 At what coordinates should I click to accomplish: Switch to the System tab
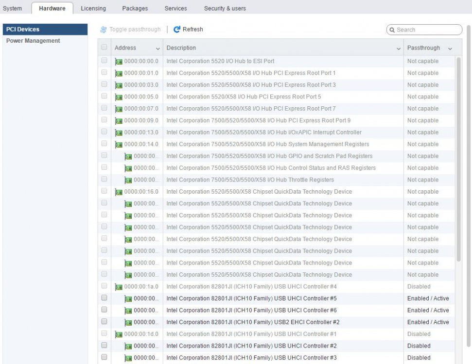(12, 8)
